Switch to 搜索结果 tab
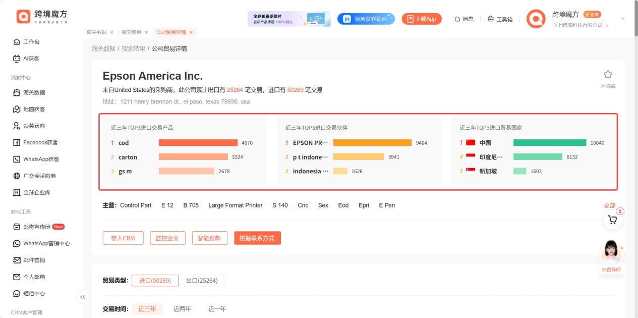The image size is (638, 318). 132,32
